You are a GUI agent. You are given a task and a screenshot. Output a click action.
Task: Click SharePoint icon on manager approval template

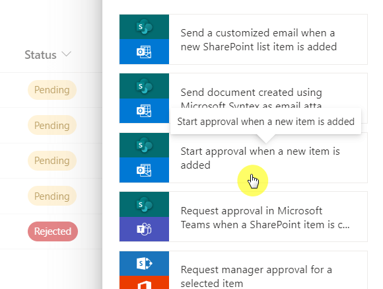click(x=145, y=263)
